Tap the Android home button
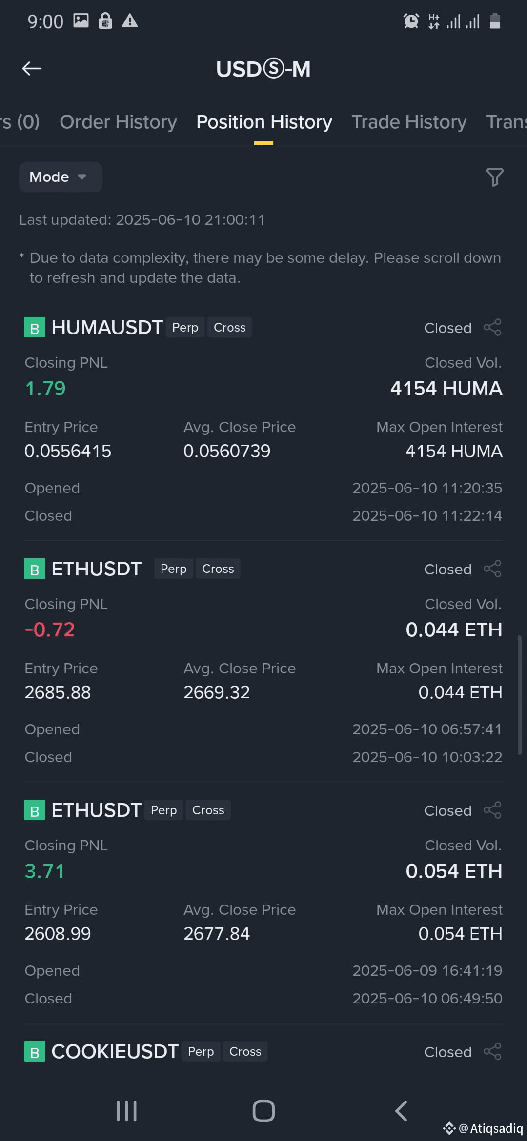527x1141 pixels. 263,1111
